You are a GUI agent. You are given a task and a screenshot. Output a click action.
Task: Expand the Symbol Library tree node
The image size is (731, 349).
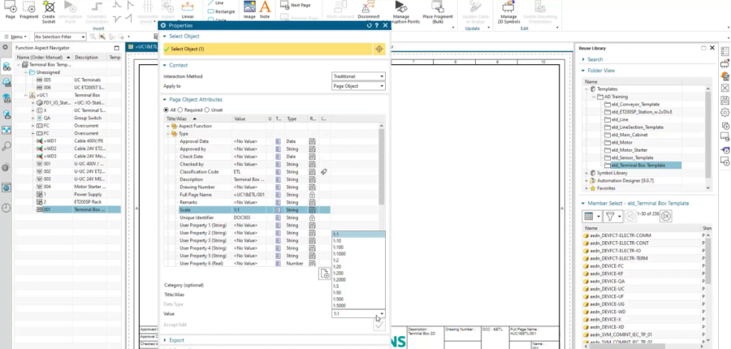pos(586,173)
